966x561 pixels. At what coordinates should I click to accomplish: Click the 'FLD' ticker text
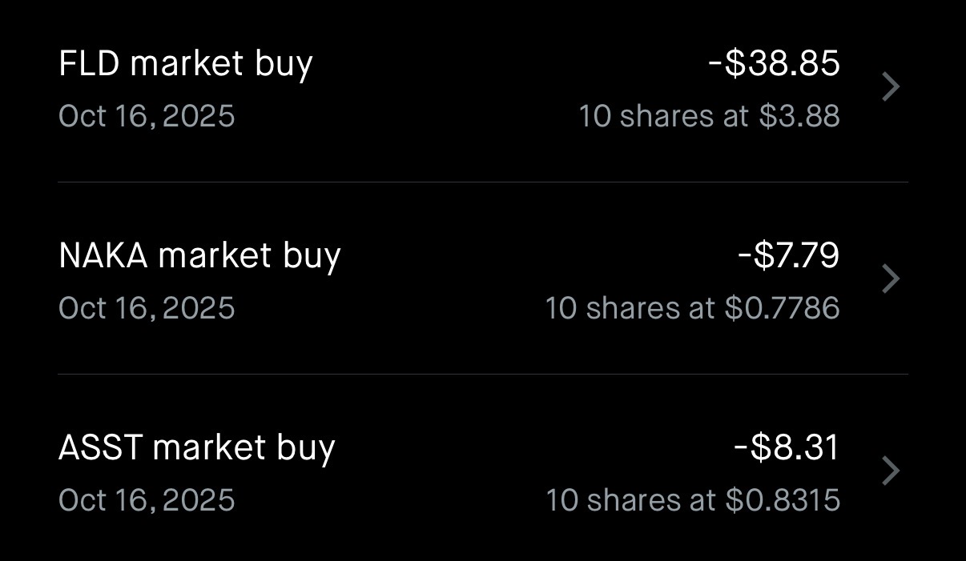89,64
